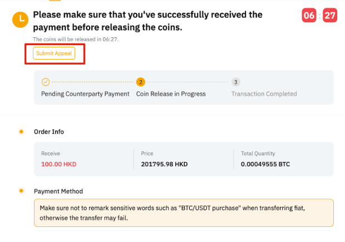Click the step 1 checkmark icon
Screen dimensions: 345x242
pos(46,82)
